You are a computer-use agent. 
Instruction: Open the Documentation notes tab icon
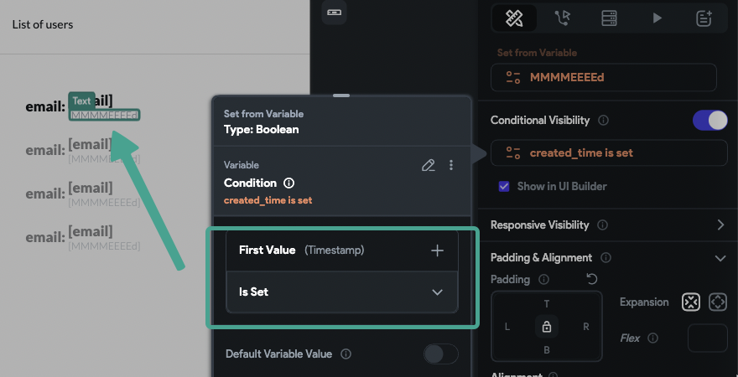coord(704,18)
